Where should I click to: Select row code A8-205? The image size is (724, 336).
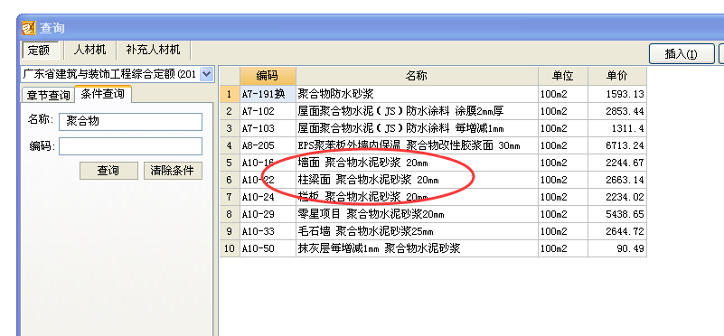pos(268,145)
